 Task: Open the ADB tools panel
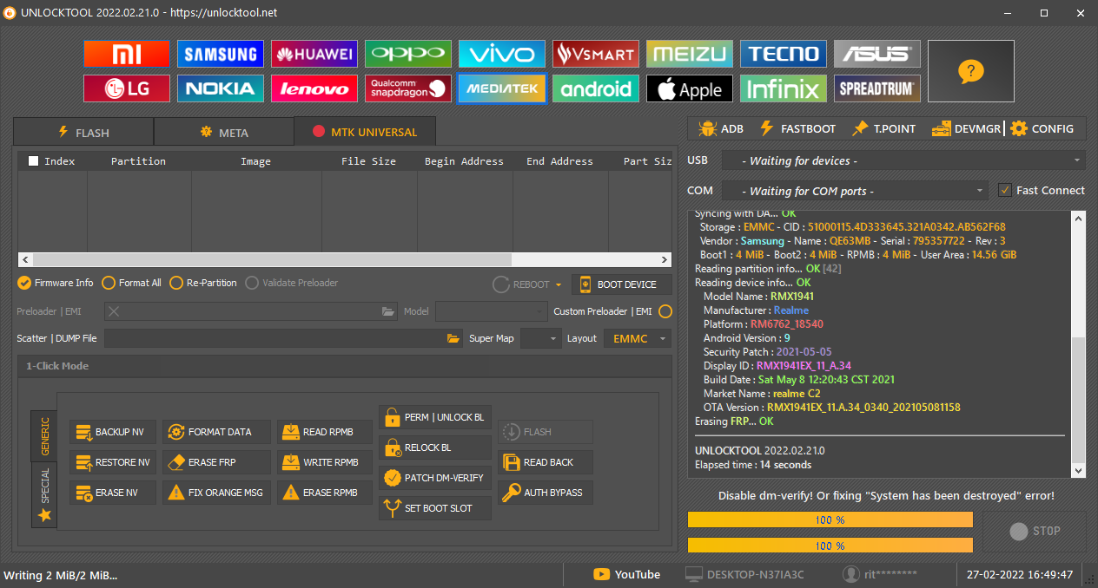click(720, 128)
